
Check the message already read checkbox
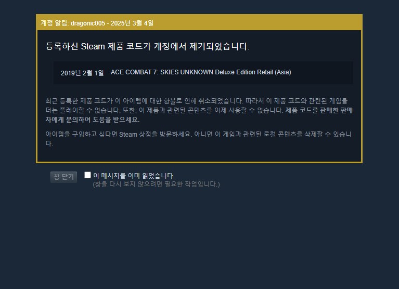pos(87,175)
